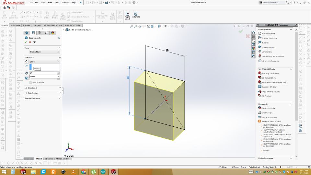Open the FeatureManager design tree tab
This screenshot has height=175, width=311.
click(27, 33)
